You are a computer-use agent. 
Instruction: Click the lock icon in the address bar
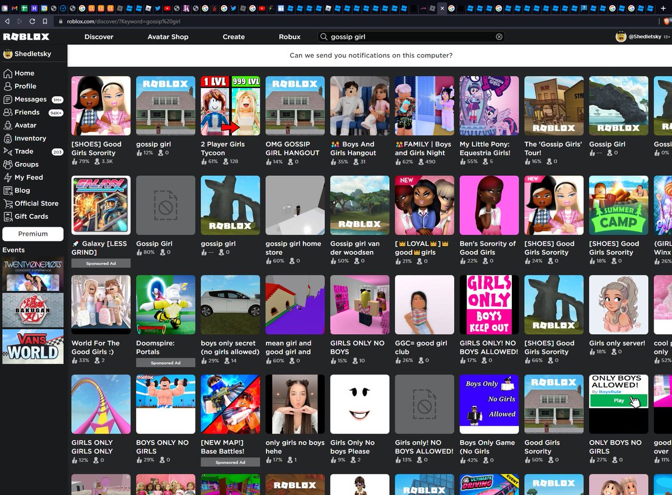coord(60,21)
